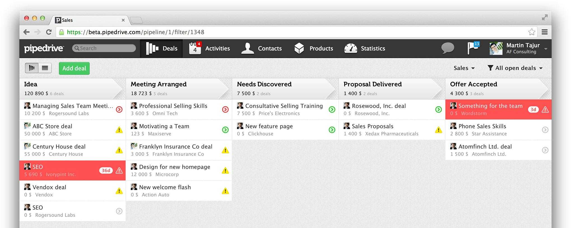Go to the Contacts tab

261,48
